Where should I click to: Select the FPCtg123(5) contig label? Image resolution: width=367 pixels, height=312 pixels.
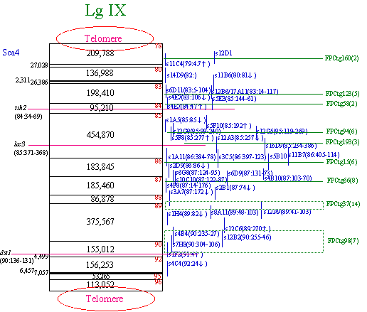tap(342, 94)
